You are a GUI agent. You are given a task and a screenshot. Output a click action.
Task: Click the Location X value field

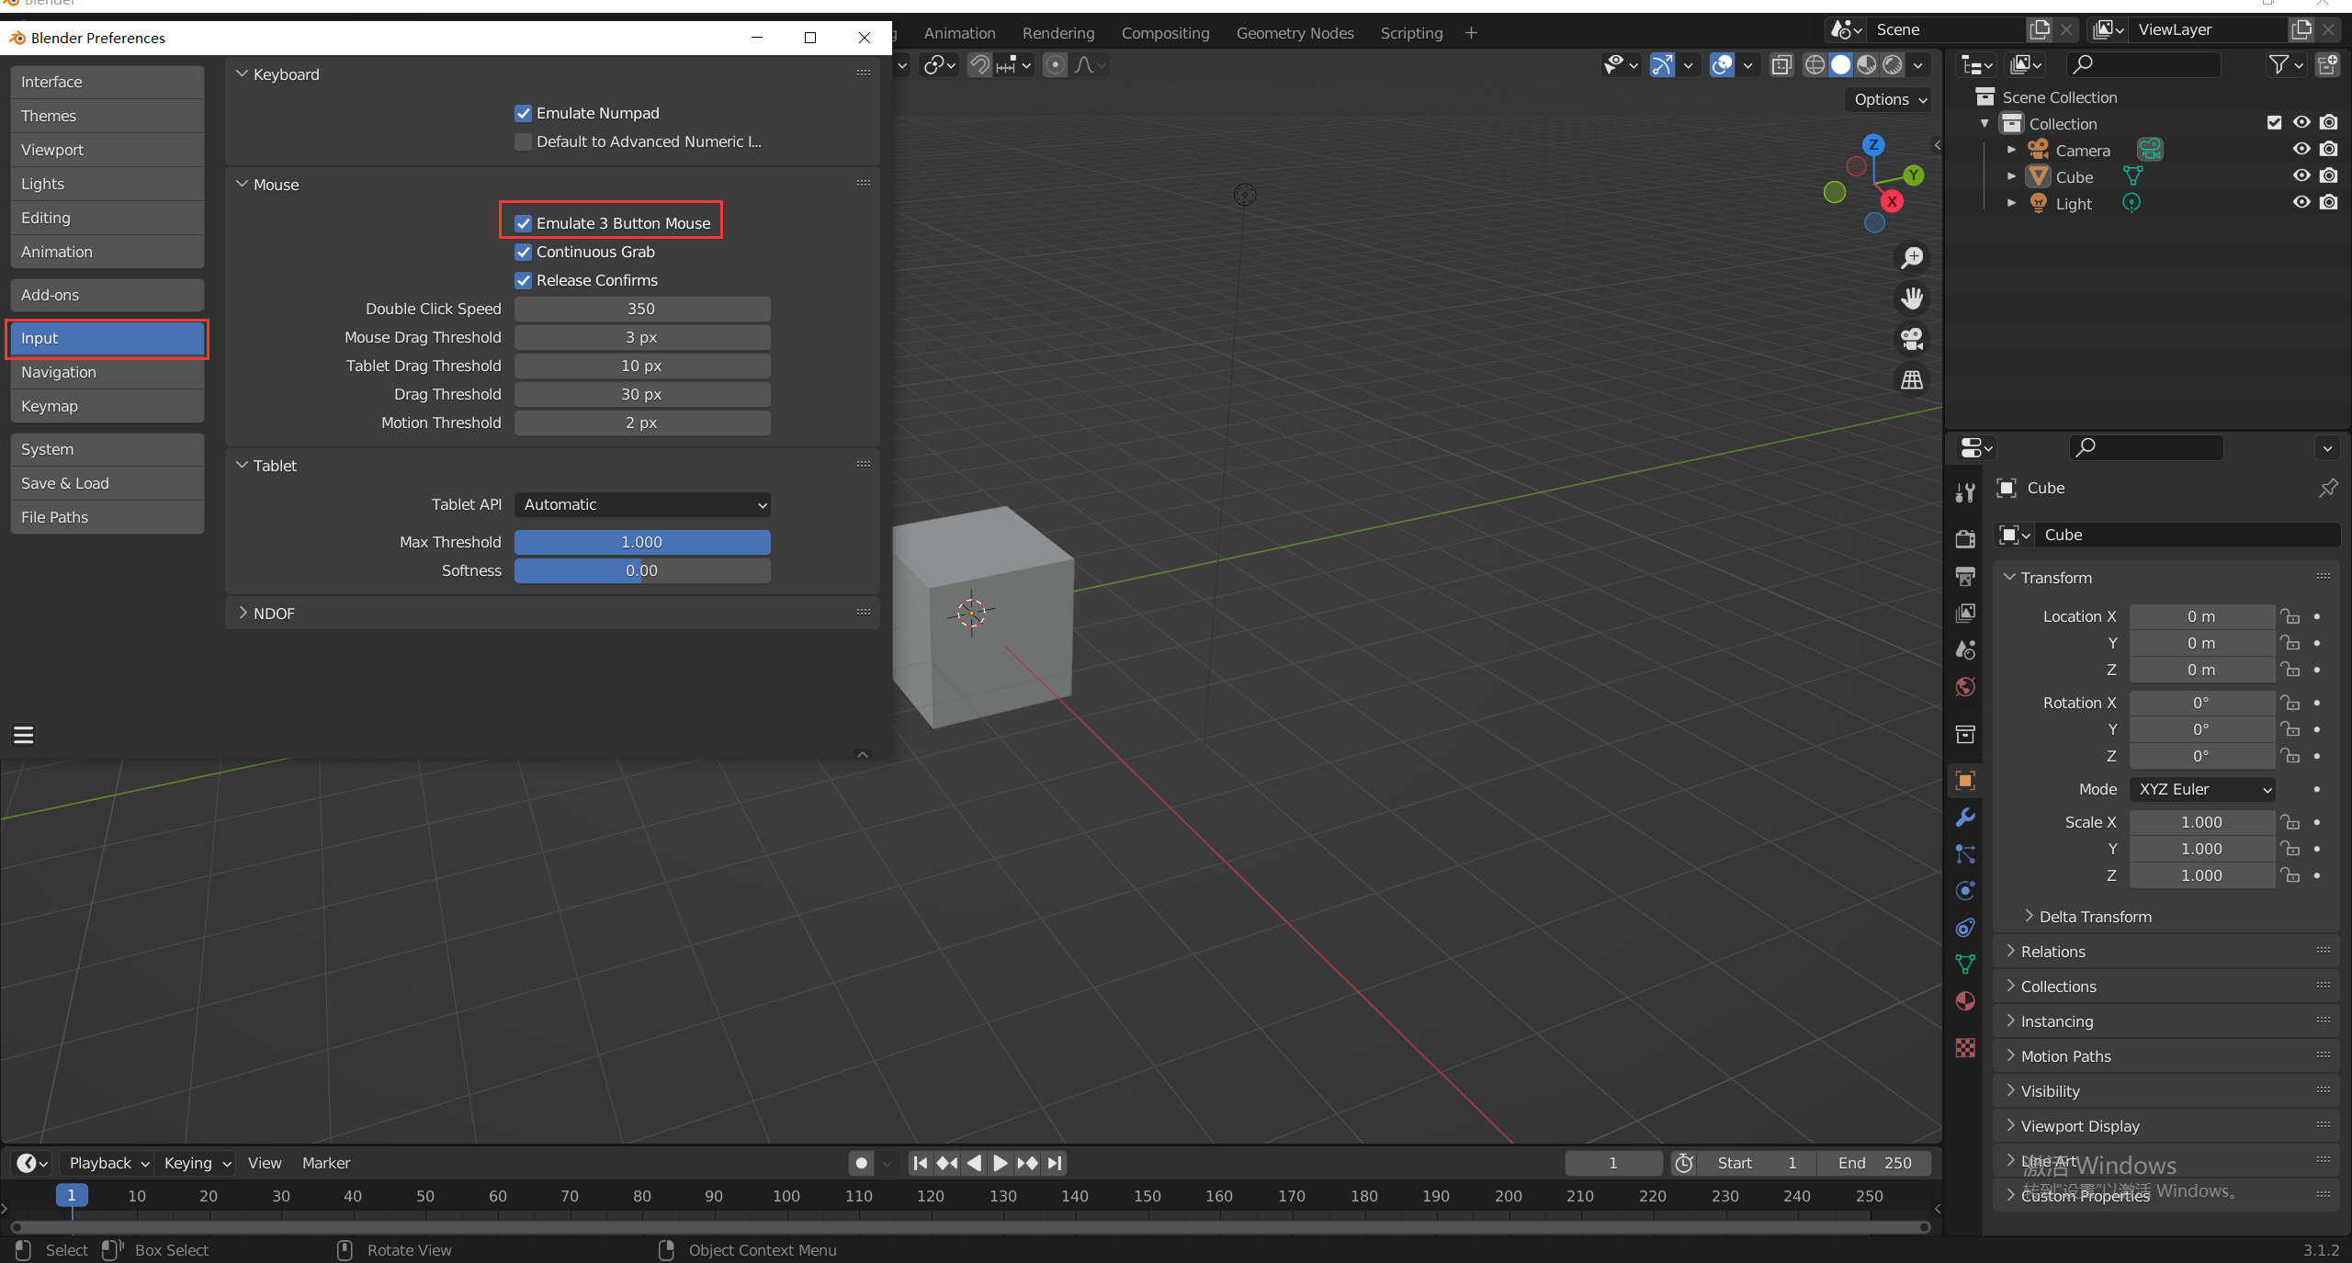2201,616
